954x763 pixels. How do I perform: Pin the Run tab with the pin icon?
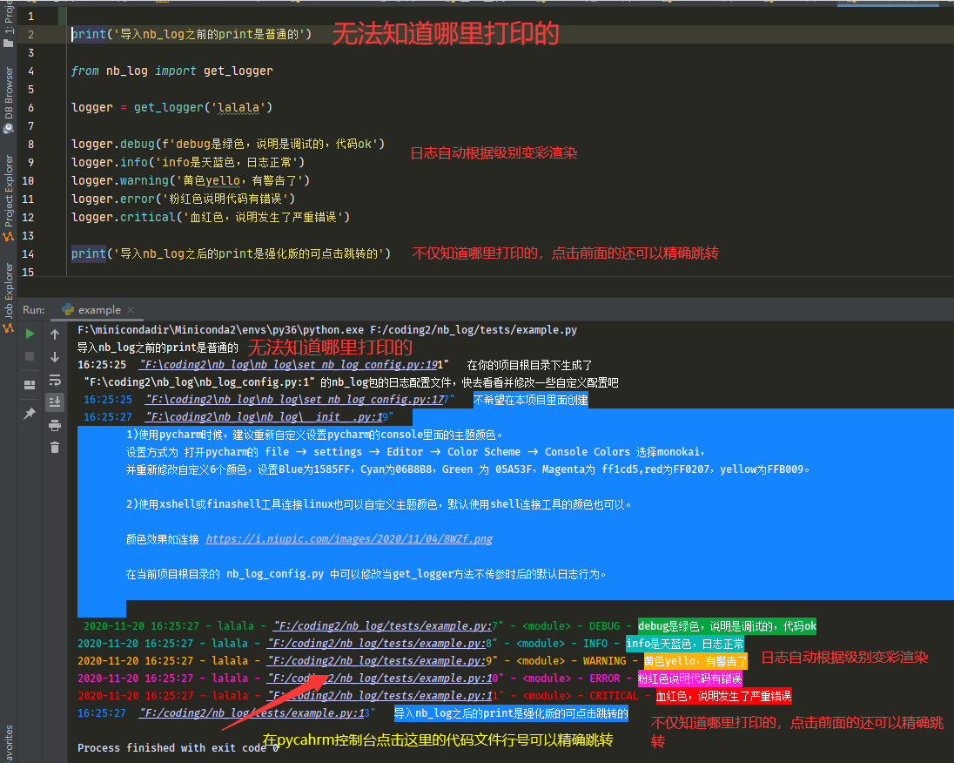click(30, 414)
